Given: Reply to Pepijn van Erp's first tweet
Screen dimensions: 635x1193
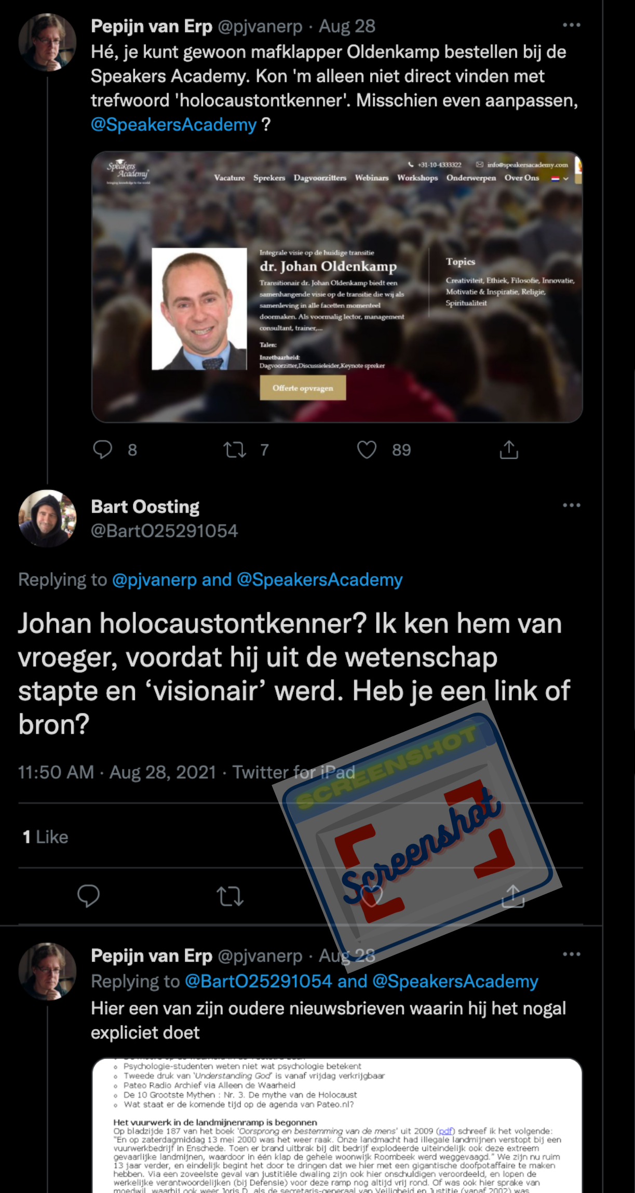Looking at the screenshot, I should (102, 449).
